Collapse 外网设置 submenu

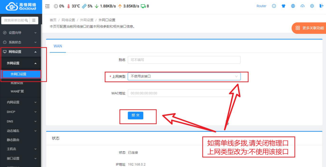pyautogui.click(x=20, y=63)
